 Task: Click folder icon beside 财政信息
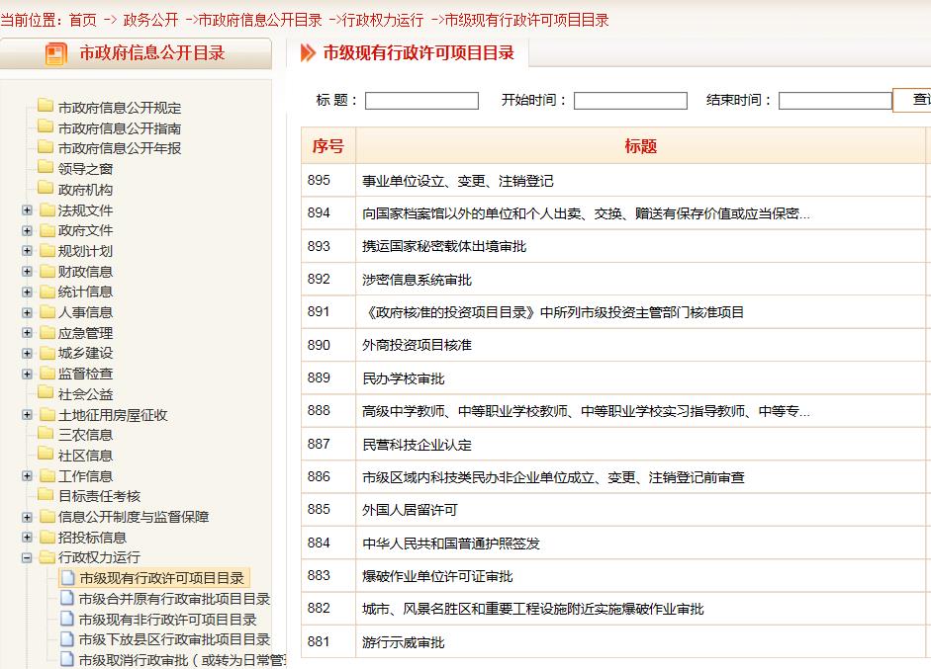(47, 272)
